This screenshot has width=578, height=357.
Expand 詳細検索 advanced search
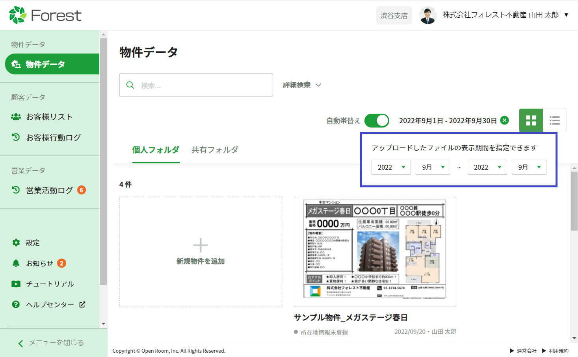[x=302, y=85]
